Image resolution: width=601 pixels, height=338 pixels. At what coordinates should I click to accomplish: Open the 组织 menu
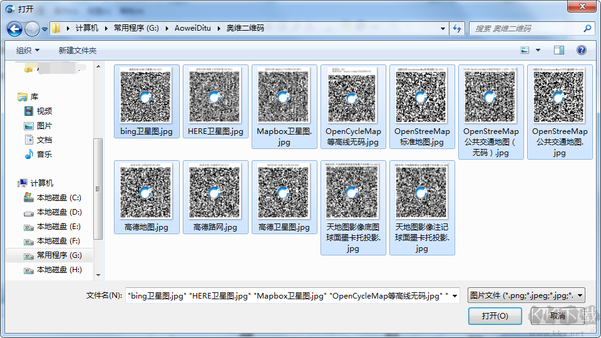pyautogui.click(x=28, y=50)
